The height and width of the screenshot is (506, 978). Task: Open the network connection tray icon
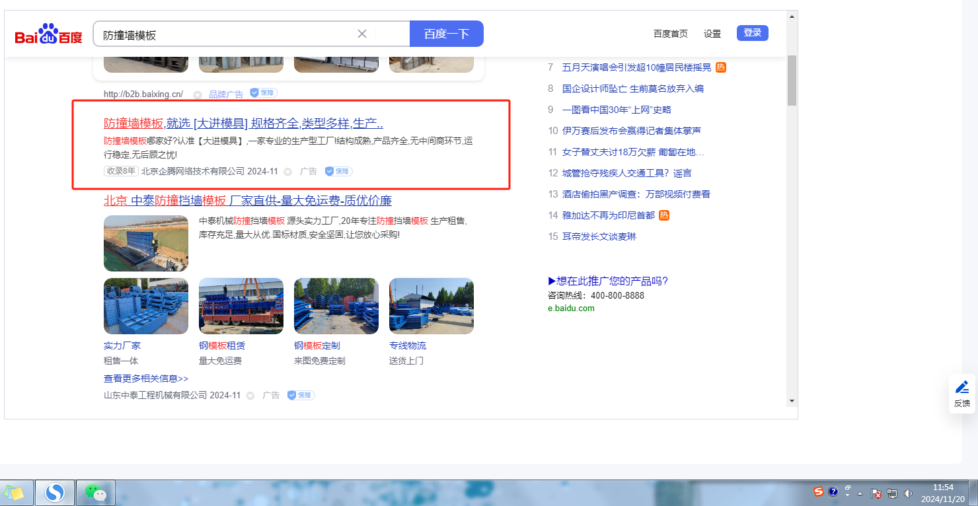click(x=892, y=493)
